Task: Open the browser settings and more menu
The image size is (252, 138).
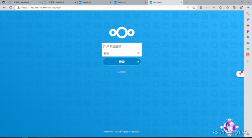Action: [x=247, y=8]
